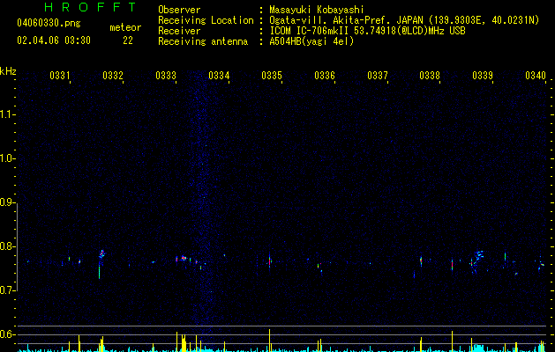The height and width of the screenshot is (352, 555).
Task: Click the Receiving antenna label
Action: tap(203, 41)
